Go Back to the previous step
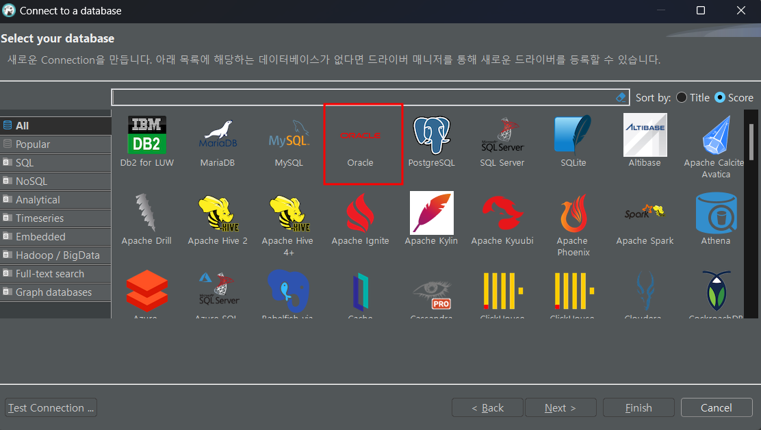 click(487, 407)
